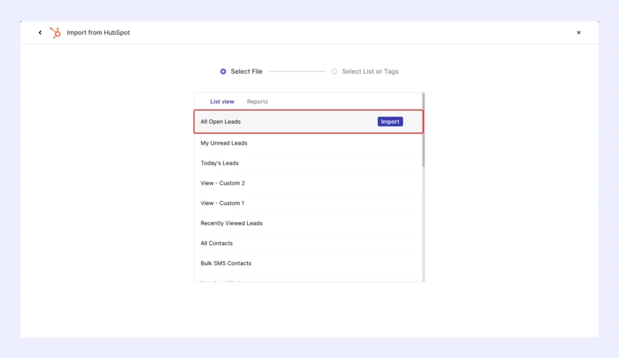619x358 pixels.
Task: Switch to the List view tab
Action: (222, 101)
